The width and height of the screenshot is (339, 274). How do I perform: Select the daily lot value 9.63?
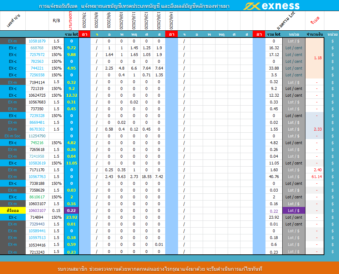pyautogui.click(x=121, y=177)
